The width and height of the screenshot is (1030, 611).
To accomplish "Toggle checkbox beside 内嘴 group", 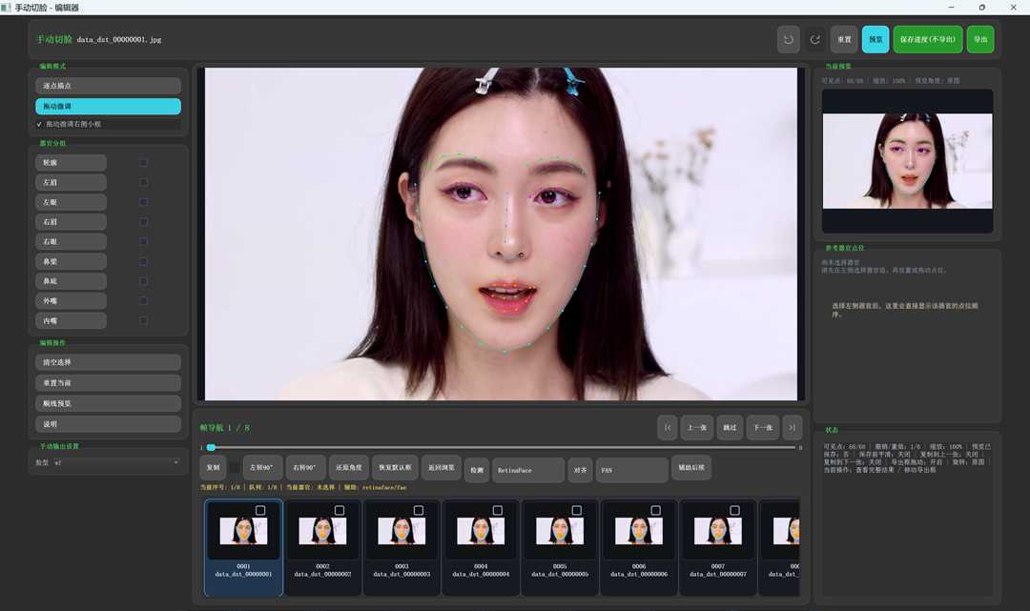I will pos(143,321).
